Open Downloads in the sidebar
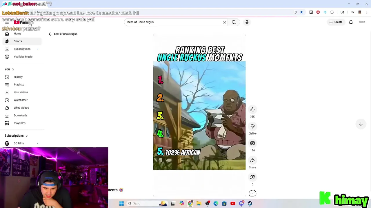Viewport: 371px width, 208px height. tap(22, 115)
